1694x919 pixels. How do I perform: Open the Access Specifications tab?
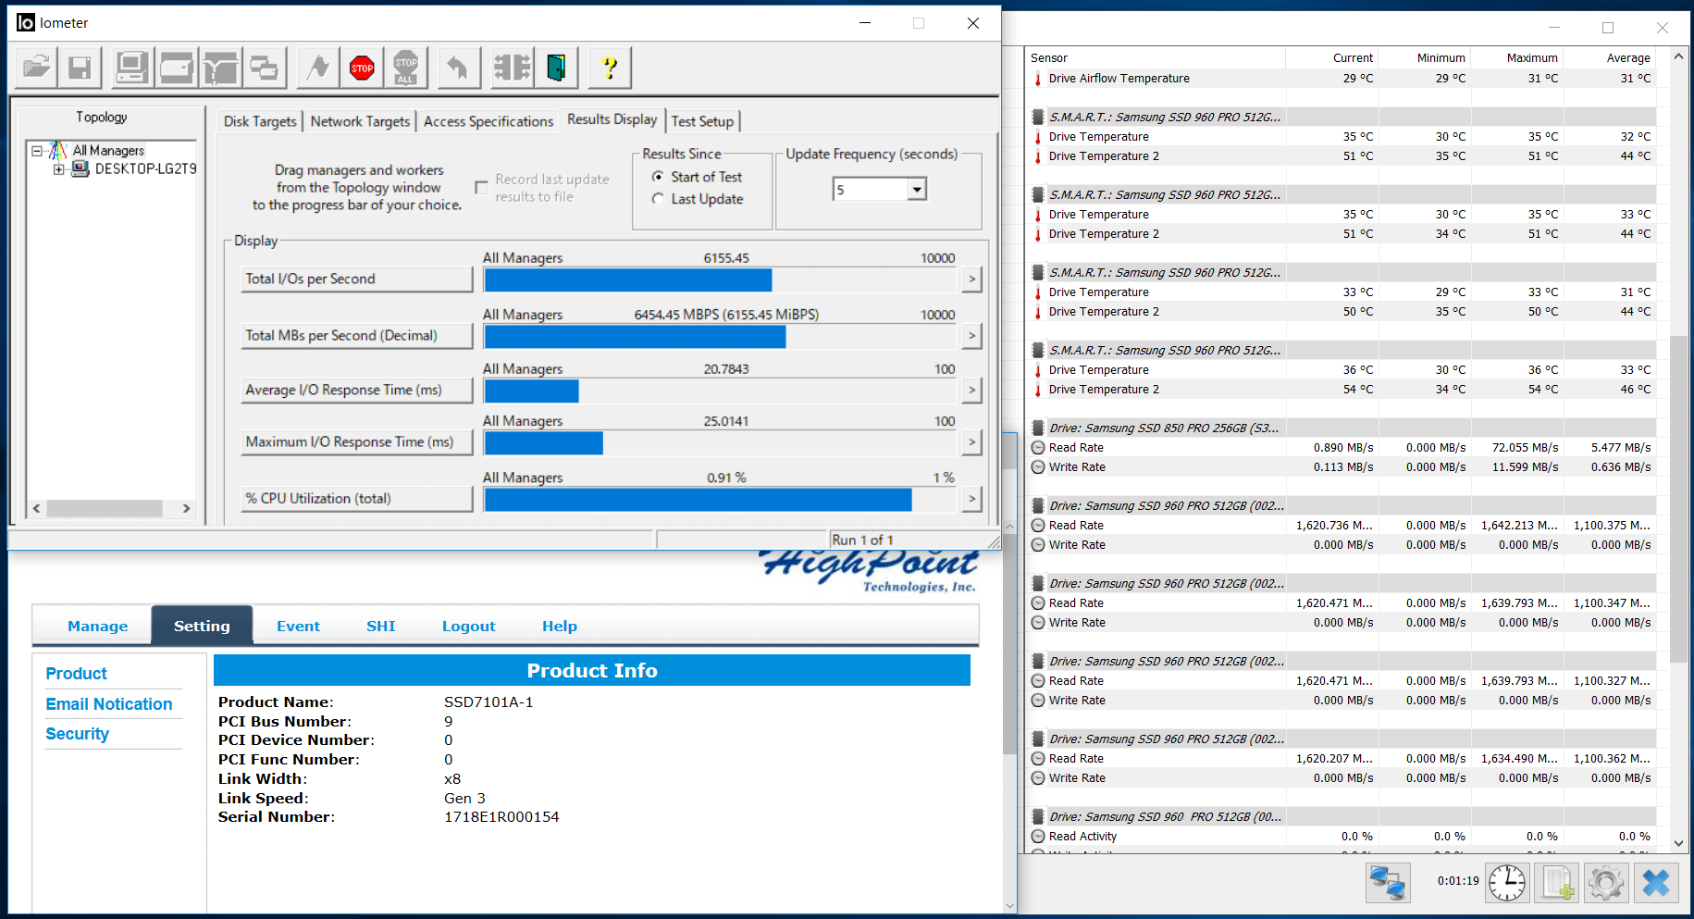click(x=488, y=121)
